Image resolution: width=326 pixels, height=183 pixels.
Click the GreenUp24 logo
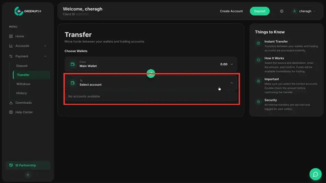click(x=28, y=11)
